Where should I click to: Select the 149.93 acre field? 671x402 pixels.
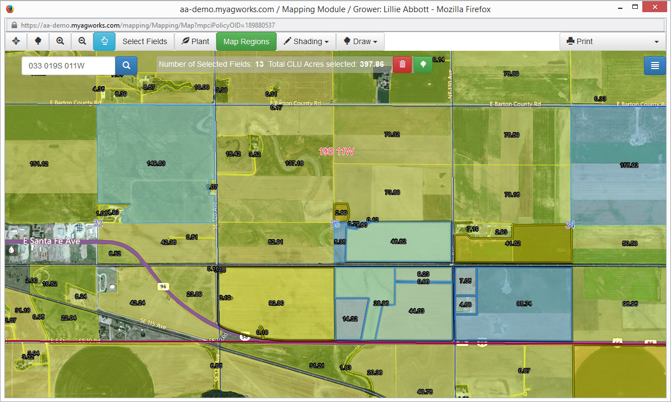(156, 163)
